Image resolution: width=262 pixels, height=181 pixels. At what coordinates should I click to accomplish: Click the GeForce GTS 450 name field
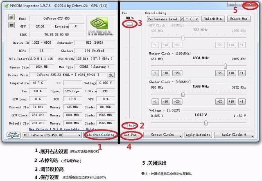tap(56, 18)
